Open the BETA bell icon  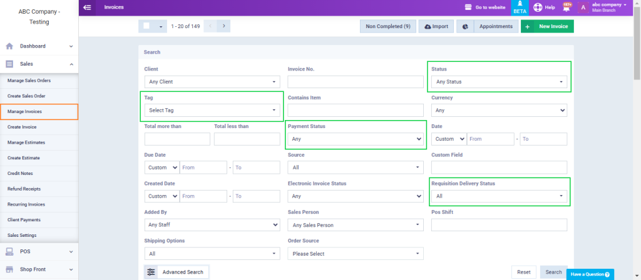click(x=520, y=4)
